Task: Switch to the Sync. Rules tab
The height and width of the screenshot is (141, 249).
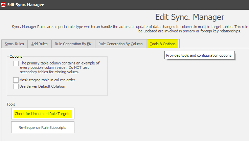Action: click(x=14, y=44)
